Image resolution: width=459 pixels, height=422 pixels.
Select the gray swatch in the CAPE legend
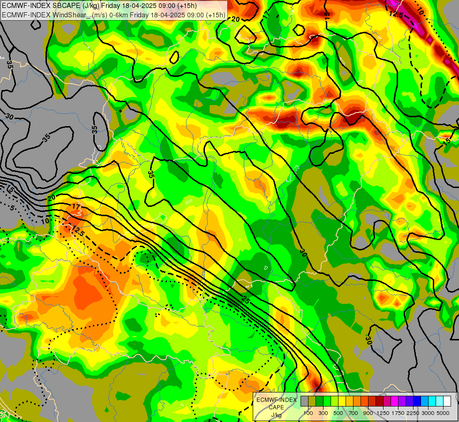click(304, 401)
